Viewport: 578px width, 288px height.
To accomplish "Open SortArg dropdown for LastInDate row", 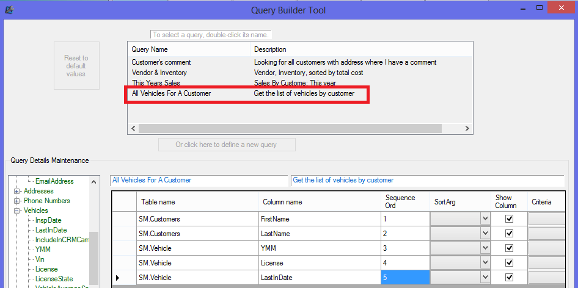I will pos(486,278).
